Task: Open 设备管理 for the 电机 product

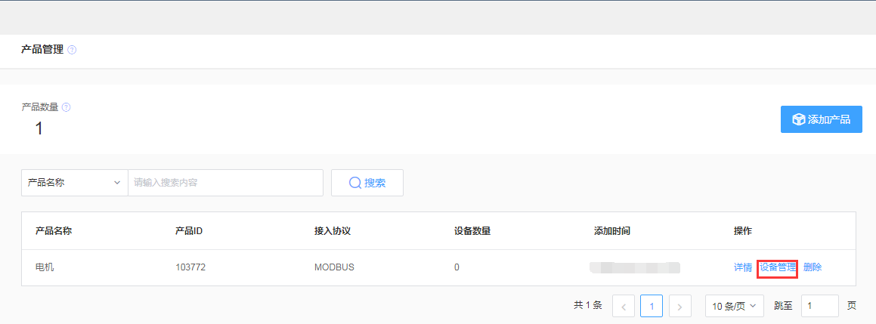Action: 778,267
